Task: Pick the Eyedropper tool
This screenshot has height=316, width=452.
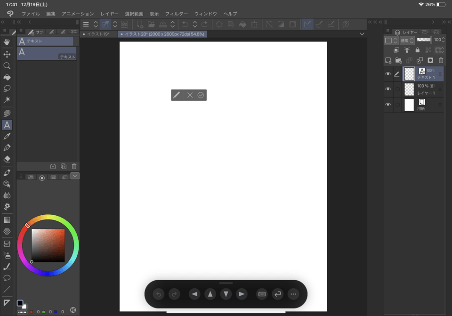Action: click(x=7, y=137)
